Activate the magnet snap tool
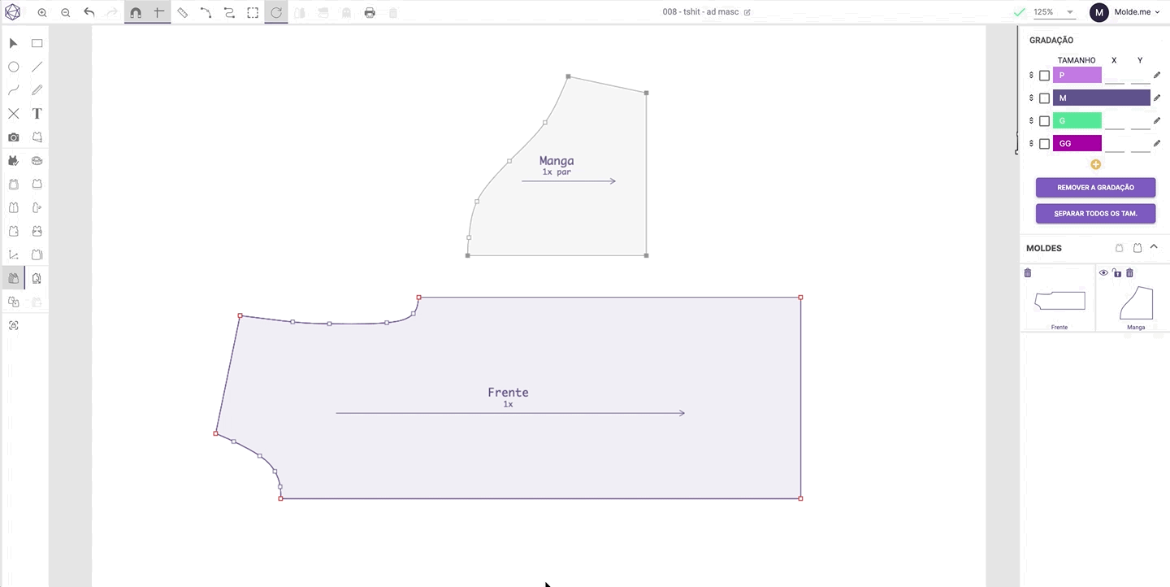The width and height of the screenshot is (1170, 587). coord(136,13)
